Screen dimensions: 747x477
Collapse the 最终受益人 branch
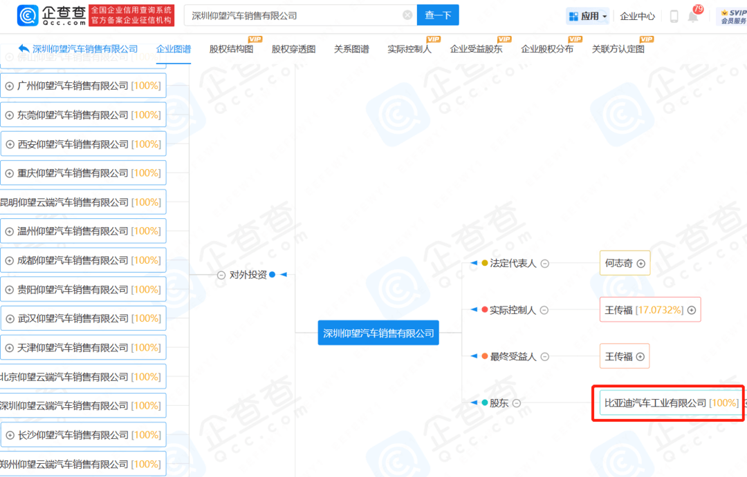point(545,357)
